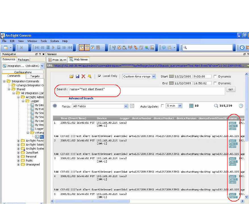Click the magnifier icon beside 315,239

[216, 106]
